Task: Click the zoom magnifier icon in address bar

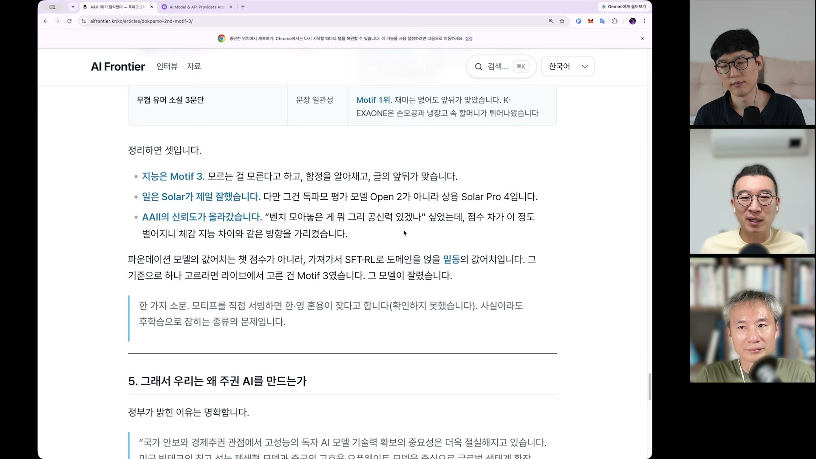Action: (x=551, y=21)
